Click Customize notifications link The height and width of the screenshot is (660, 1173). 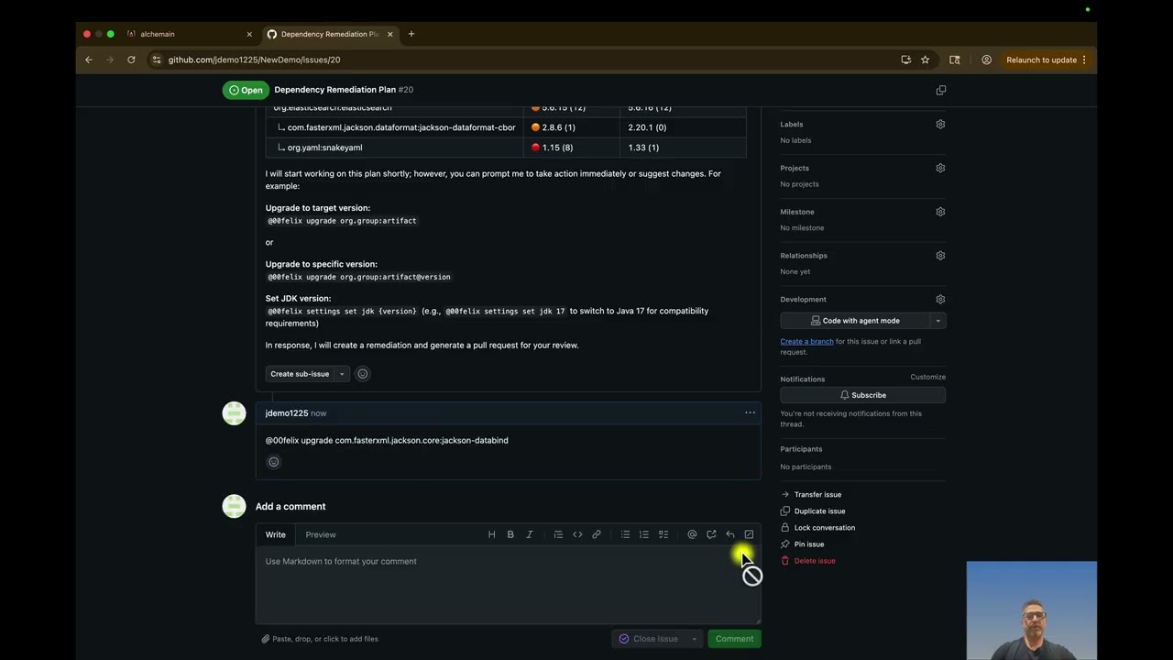pyautogui.click(x=927, y=377)
